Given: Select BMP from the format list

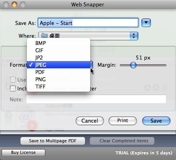Looking at the screenshot, I should tap(59, 43).
